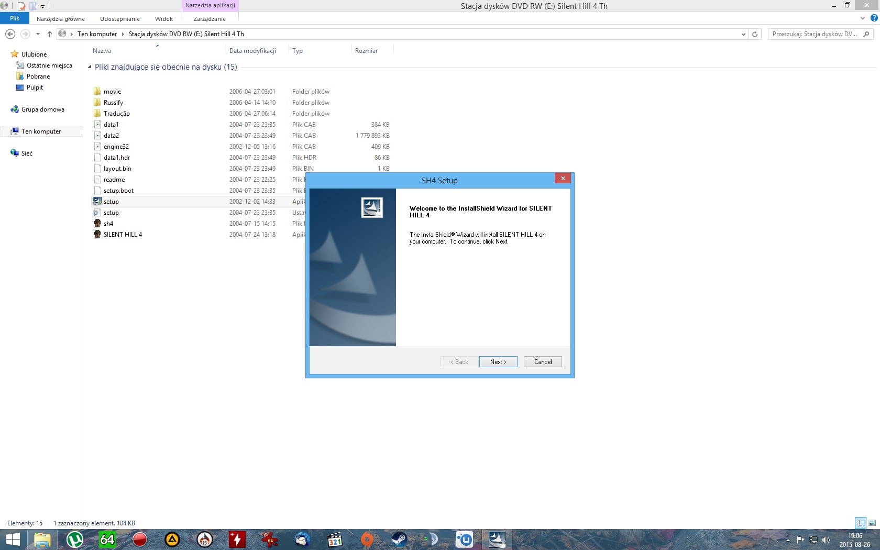Open the Windows Start button
This screenshot has height=550, width=880.
(x=12, y=540)
